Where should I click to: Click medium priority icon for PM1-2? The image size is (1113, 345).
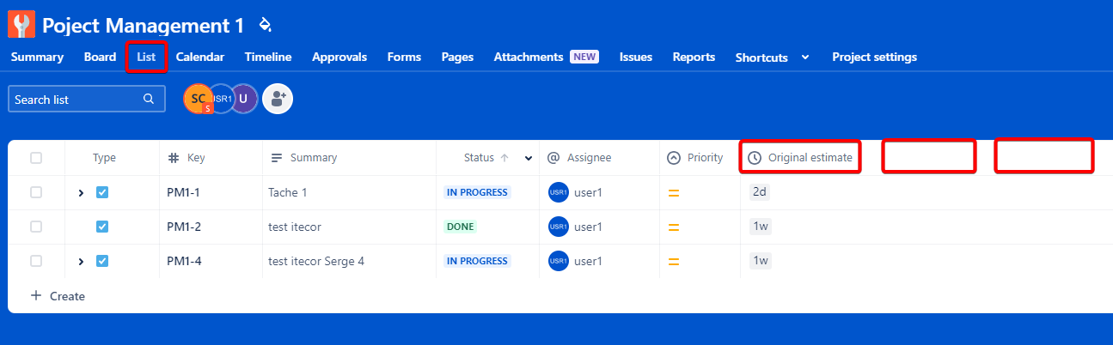point(674,227)
